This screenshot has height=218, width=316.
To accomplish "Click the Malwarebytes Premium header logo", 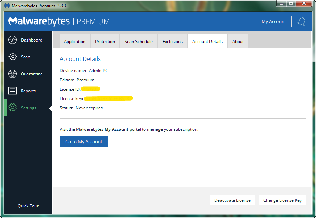I will pos(59,21).
